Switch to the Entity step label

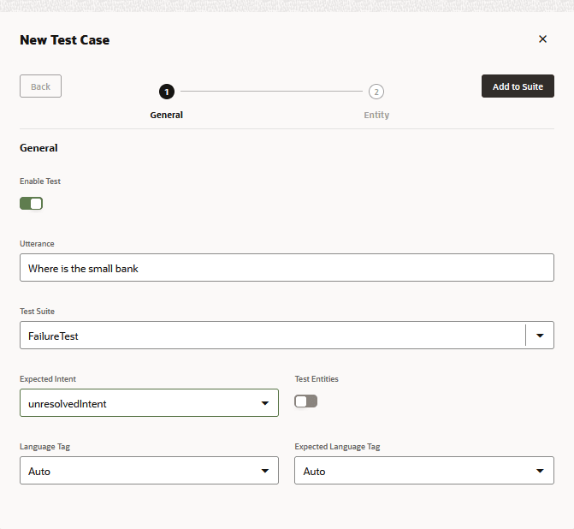(376, 116)
